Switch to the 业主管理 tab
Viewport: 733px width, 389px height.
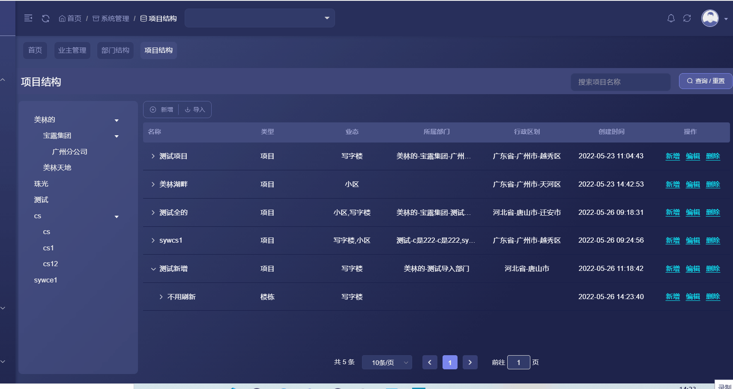pos(72,50)
